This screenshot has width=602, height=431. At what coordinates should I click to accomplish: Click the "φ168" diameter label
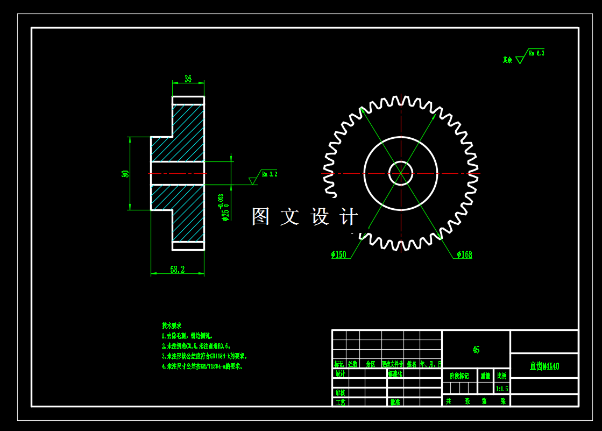[x=465, y=255]
